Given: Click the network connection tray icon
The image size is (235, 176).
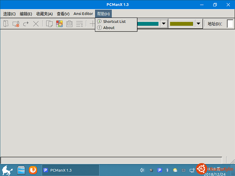Looking at the screenshot, I should click(192, 170).
